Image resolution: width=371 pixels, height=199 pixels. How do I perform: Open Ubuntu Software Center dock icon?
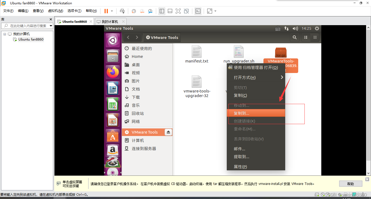113,136
